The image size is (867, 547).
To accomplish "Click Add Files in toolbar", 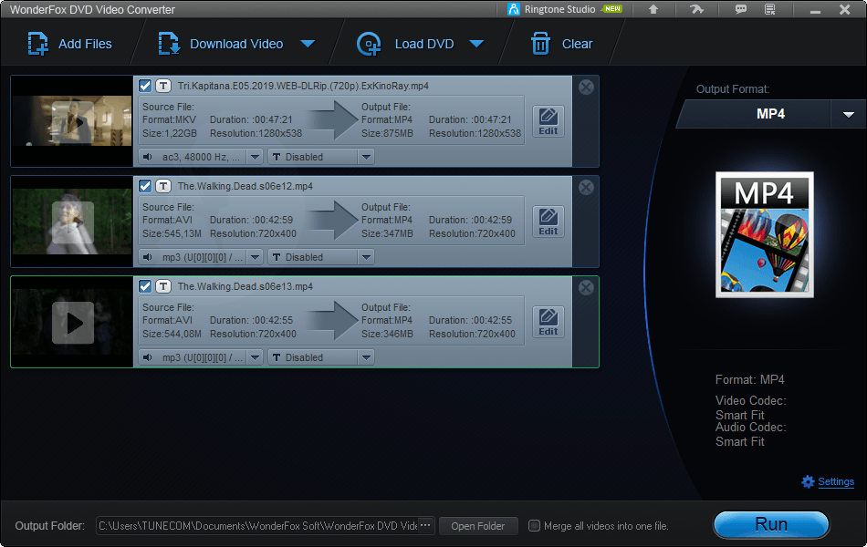I will pos(69,44).
